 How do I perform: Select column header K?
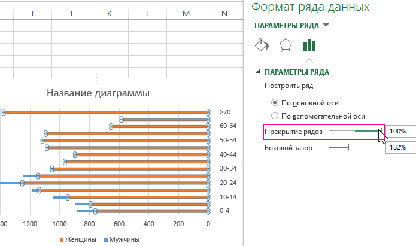tap(110, 14)
